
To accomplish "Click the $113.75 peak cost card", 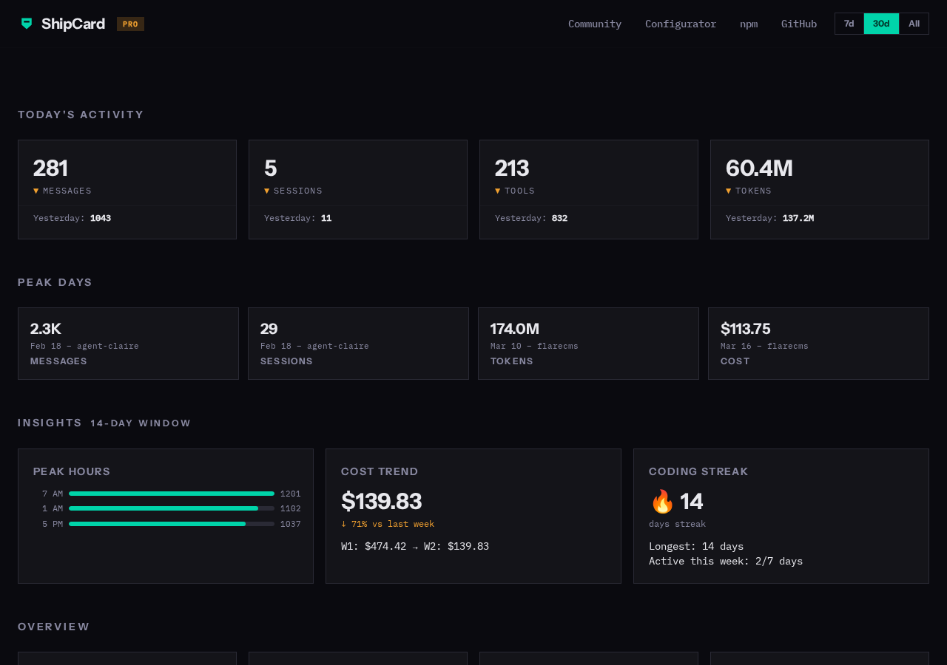I will [818, 344].
